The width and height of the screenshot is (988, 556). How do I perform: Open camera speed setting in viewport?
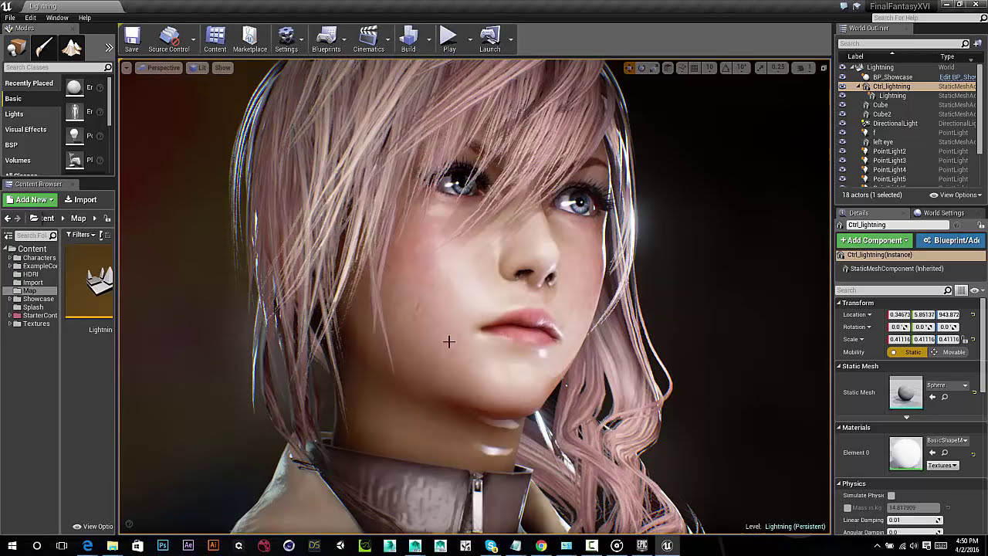point(803,68)
